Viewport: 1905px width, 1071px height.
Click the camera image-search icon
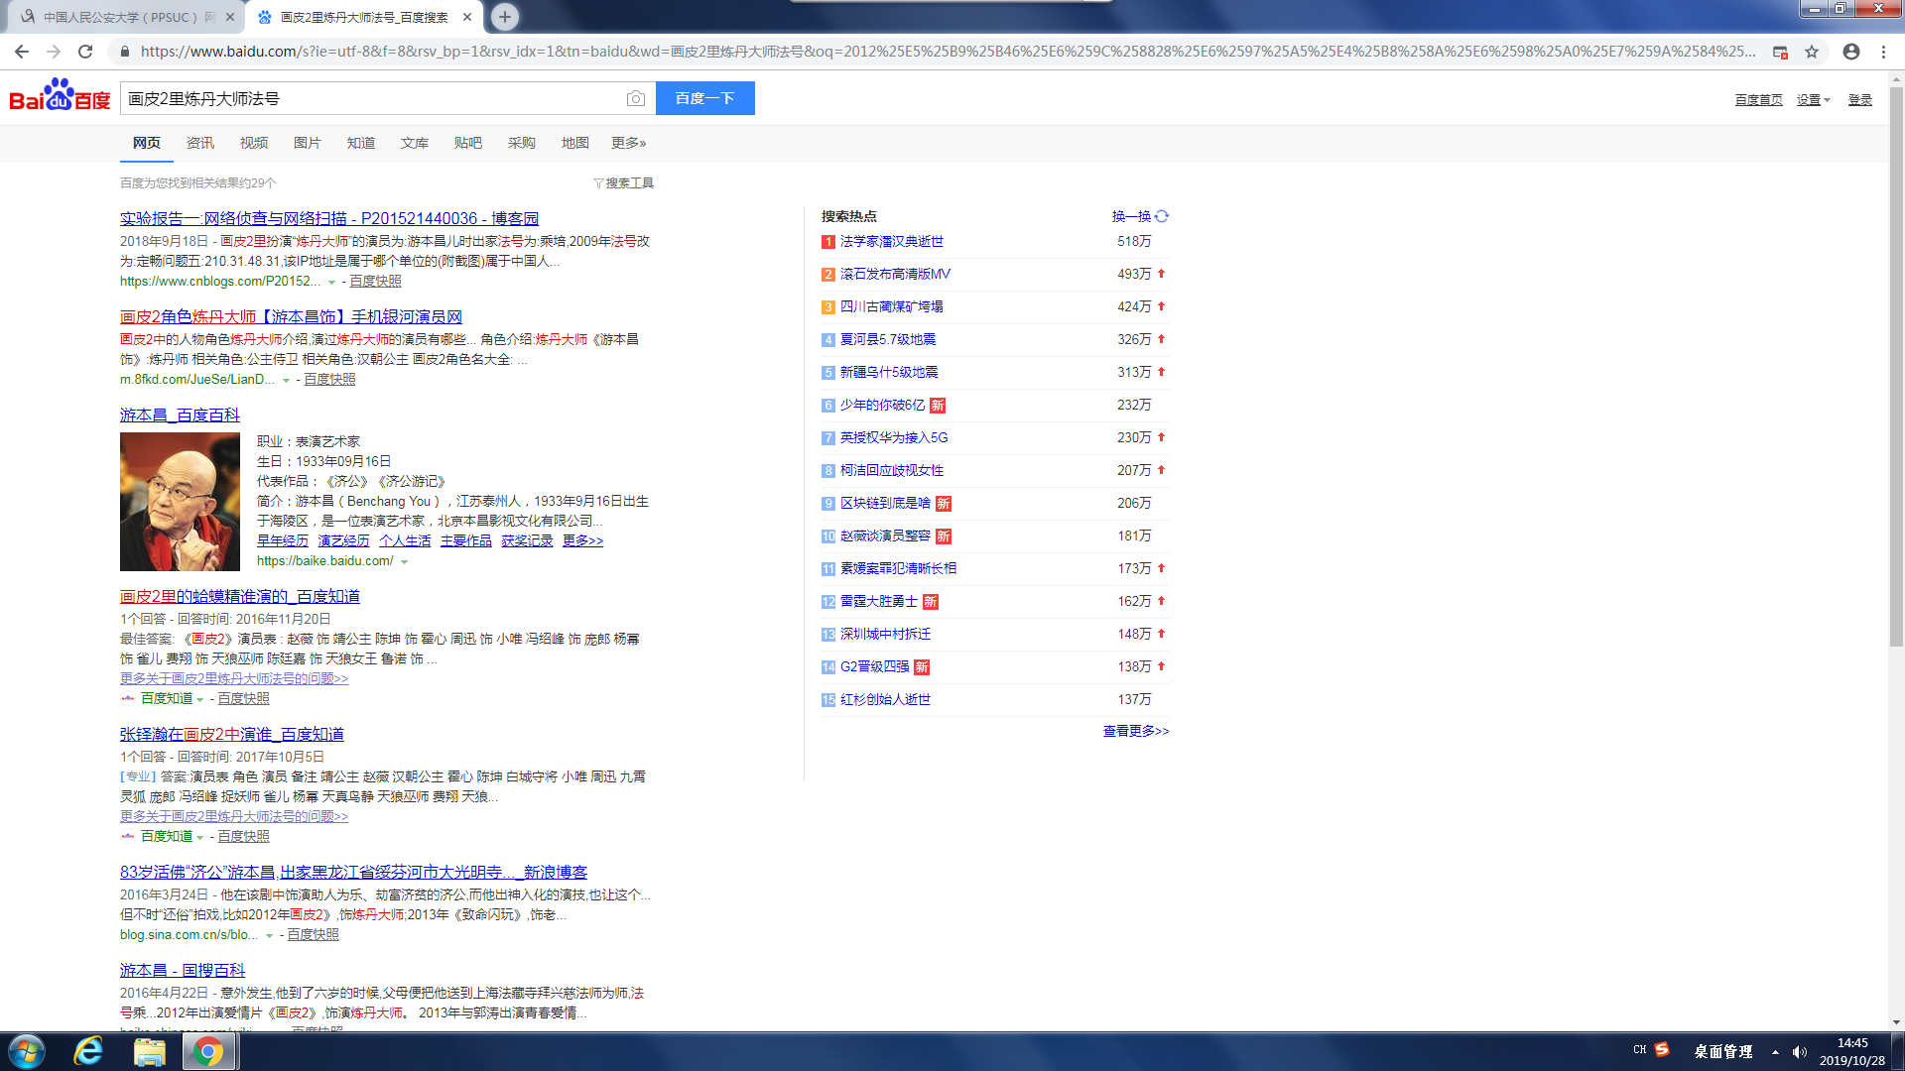coord(635,98)
